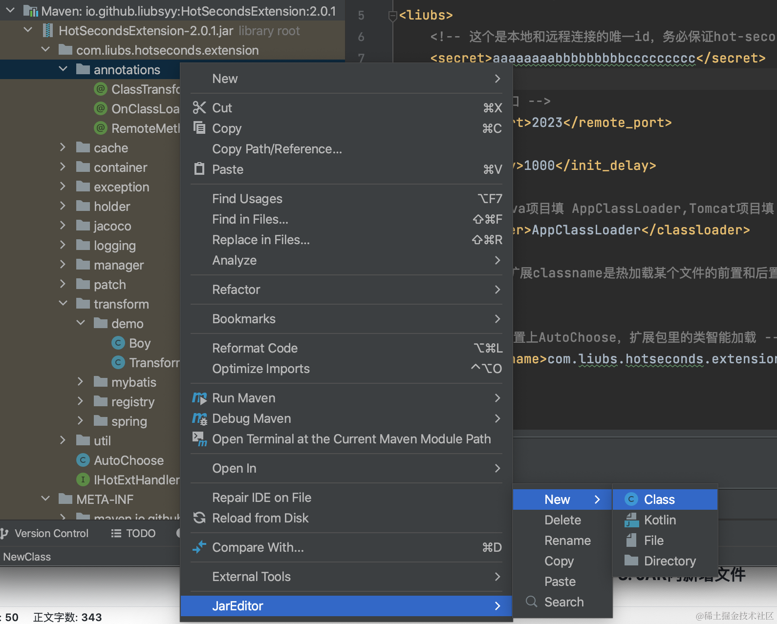Image resolution: width=777 pixels, height=624 pixels.
Task: Open the External Tools submenu
Action: tap(346, 577)
